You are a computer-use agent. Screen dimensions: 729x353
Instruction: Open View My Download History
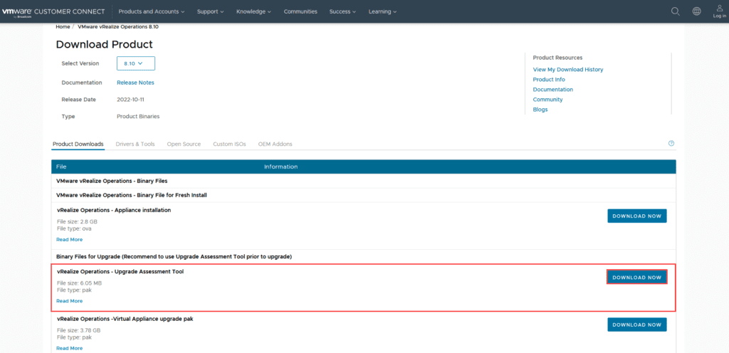pos(567,70)
